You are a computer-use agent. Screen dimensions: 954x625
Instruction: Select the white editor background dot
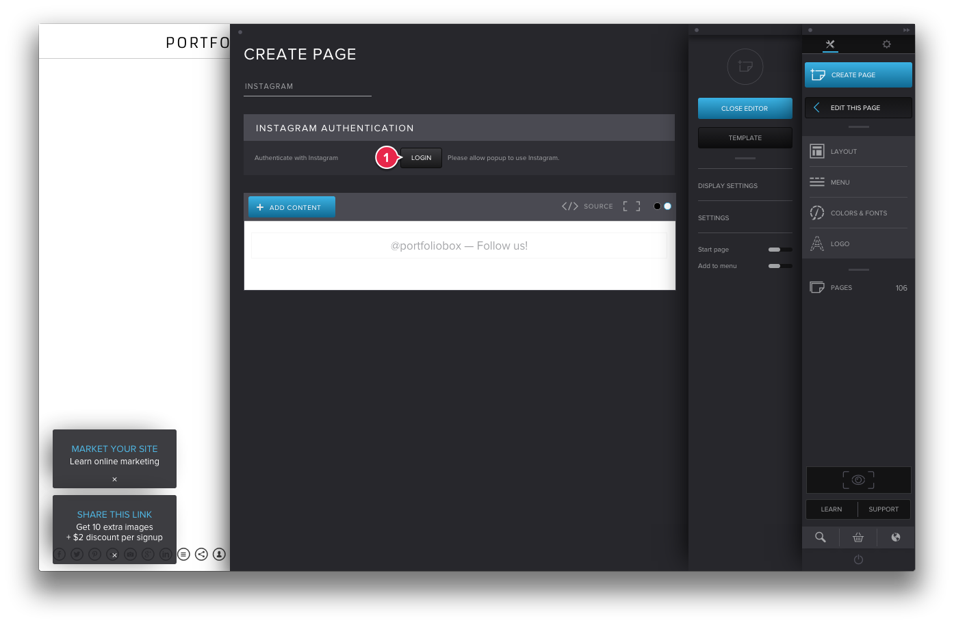[x=667, y=206]
